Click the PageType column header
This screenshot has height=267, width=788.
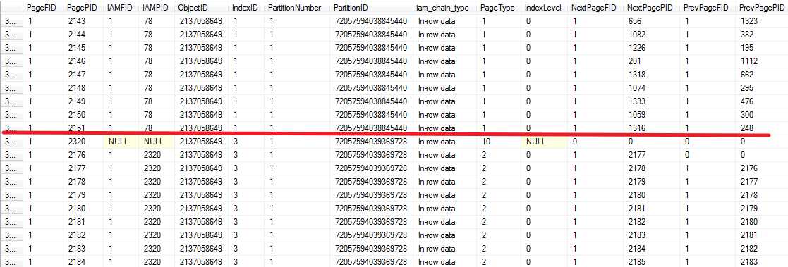click(x=499, y=8)
